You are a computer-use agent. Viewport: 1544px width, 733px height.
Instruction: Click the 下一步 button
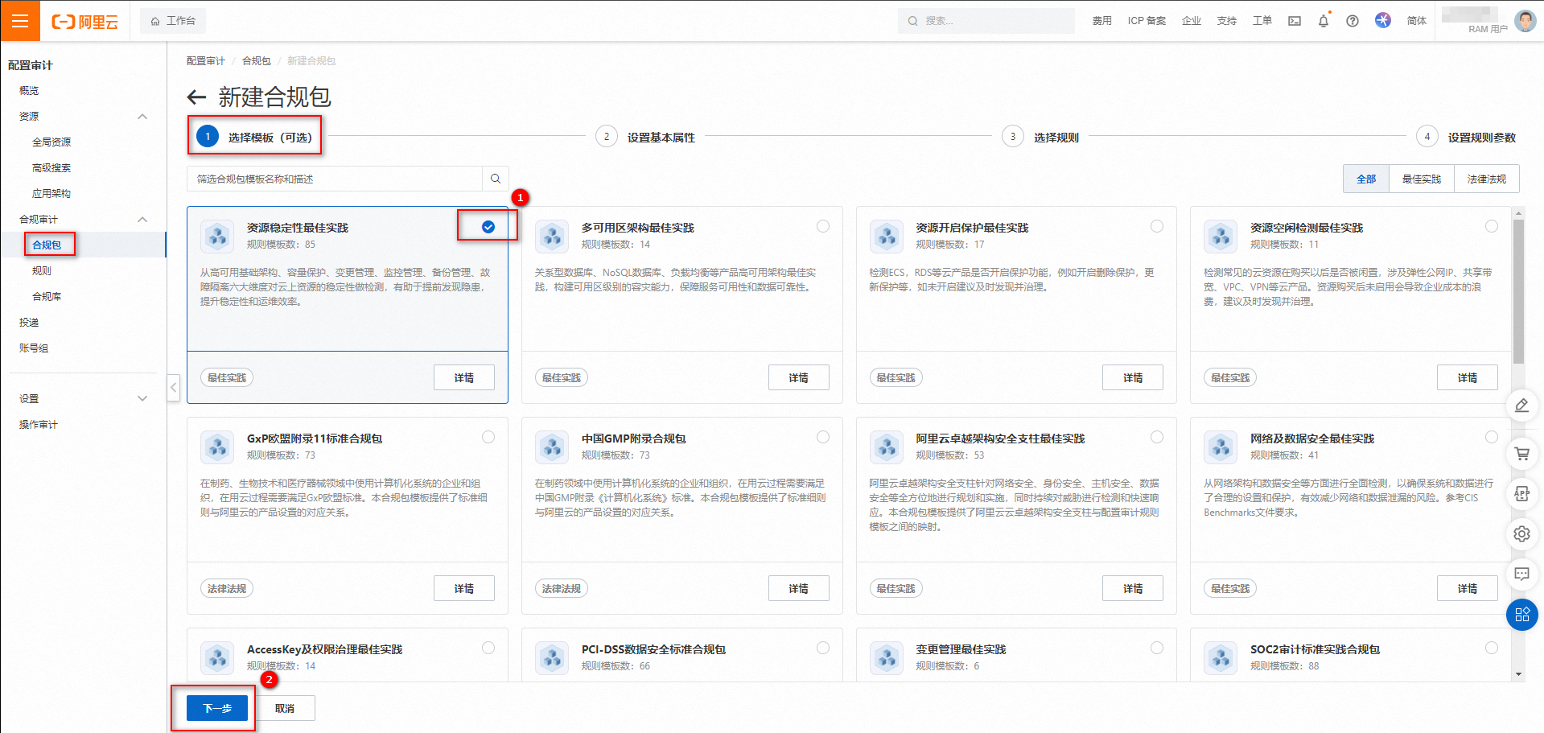pos(217,708)
